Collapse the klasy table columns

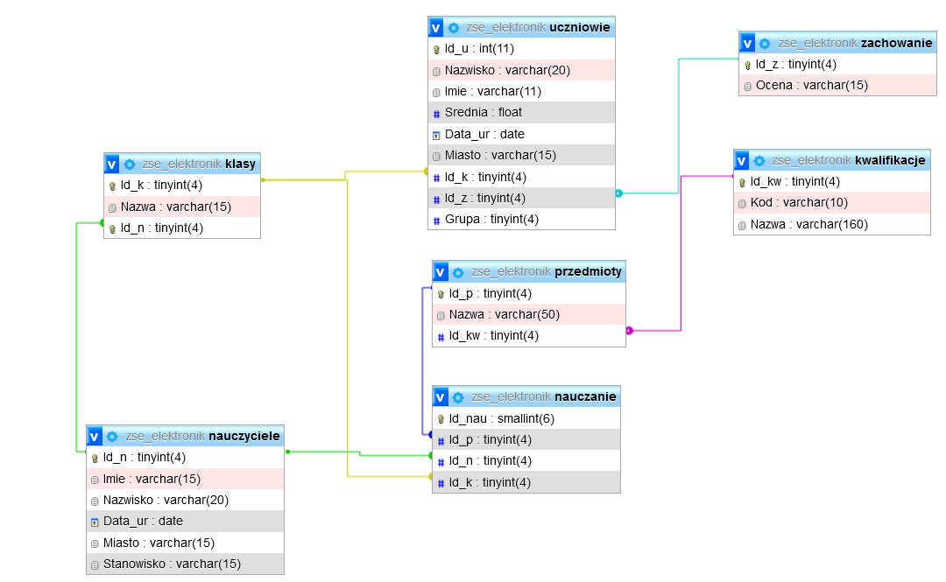click(112, 164)
